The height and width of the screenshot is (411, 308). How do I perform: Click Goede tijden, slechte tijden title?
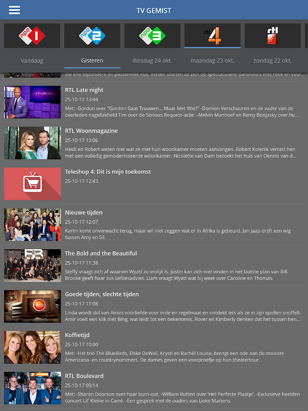[x=102, y=294]
